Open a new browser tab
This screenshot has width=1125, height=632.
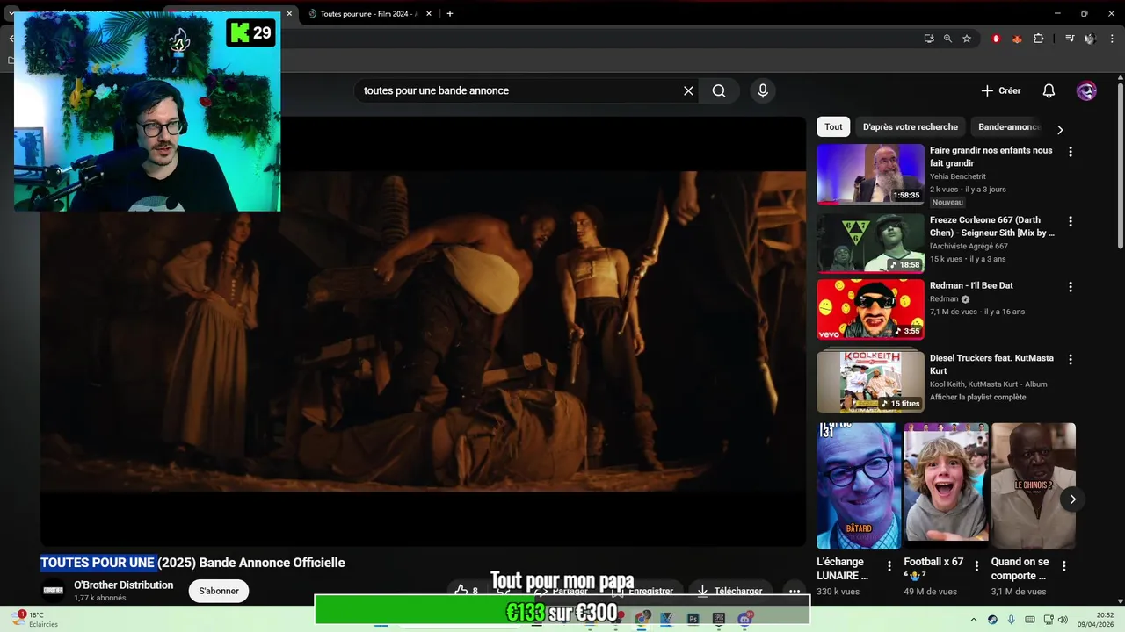[450, 13]
